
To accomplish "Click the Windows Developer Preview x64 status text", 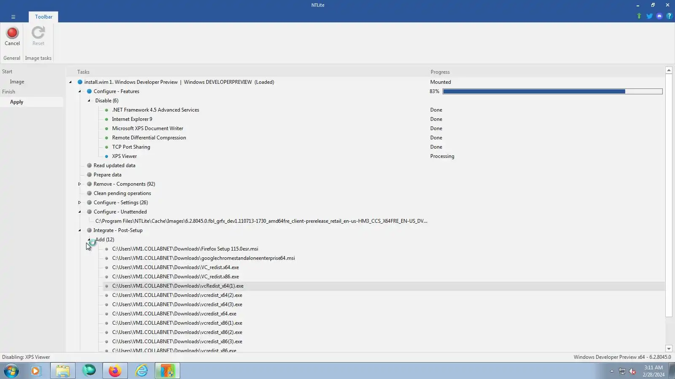I will click(x=622, y=357).
